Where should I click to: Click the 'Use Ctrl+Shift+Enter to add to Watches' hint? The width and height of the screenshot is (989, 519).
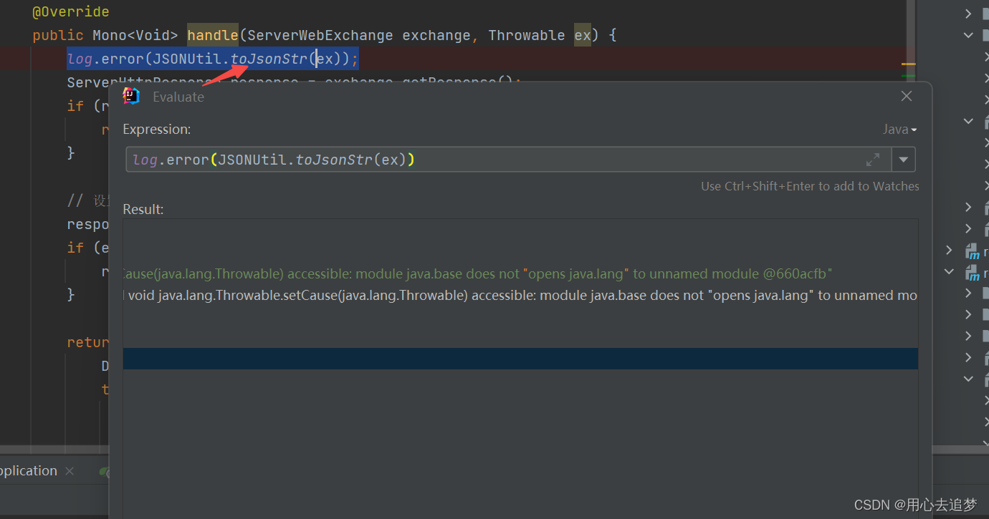click(x=810, y=186)
